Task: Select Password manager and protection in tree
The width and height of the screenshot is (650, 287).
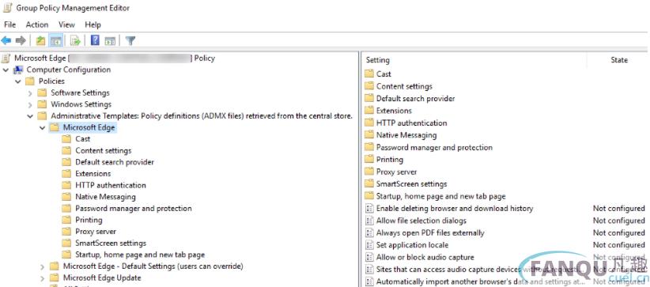Action: [x=134, y=209]
